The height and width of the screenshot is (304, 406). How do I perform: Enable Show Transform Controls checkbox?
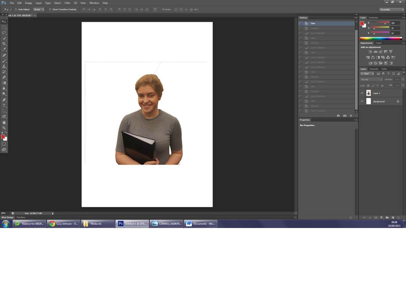(50, 9)
